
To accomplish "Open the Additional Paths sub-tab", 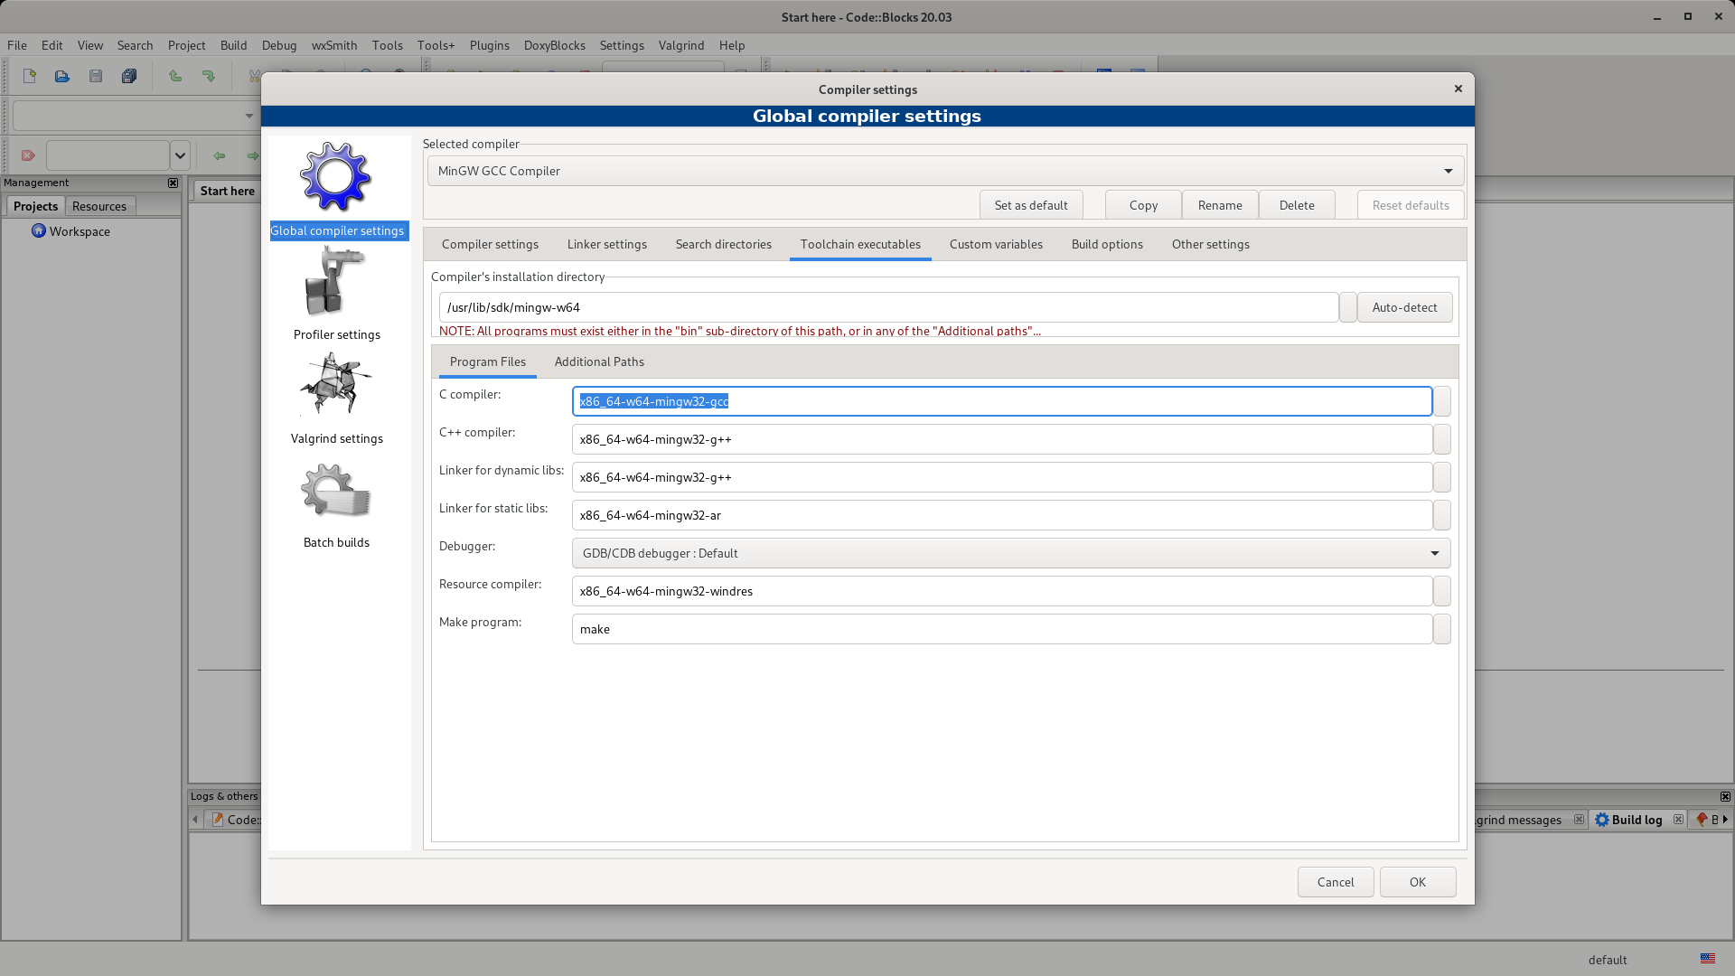I will pos(599,361).
